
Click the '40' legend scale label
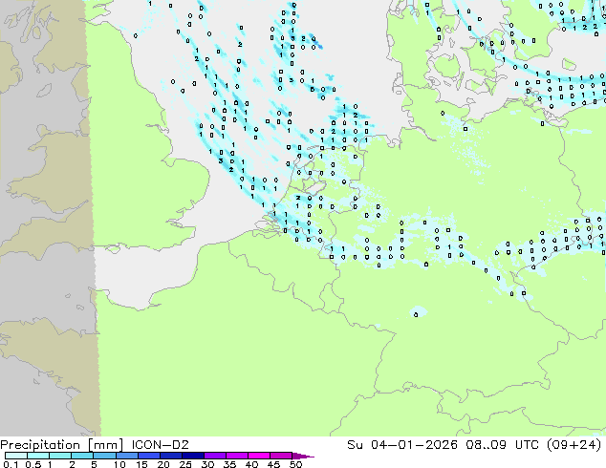(251, 464)
